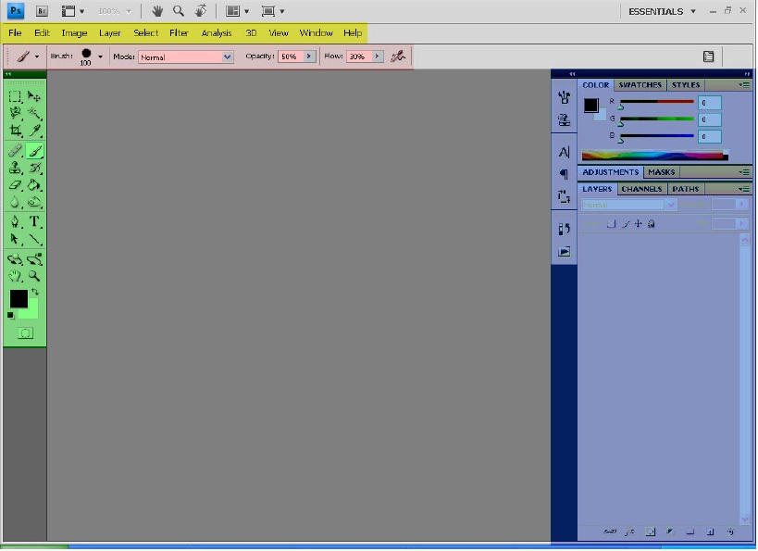This screenshot has height=551, width=758.
Task: Activate the Pen tool
Action: click(16, 221)
